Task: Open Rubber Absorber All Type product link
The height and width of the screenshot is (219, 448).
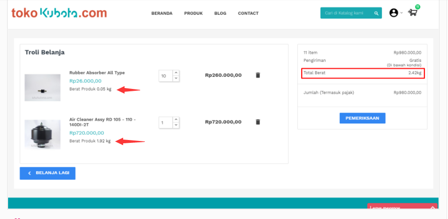Action: pos(97,73)
